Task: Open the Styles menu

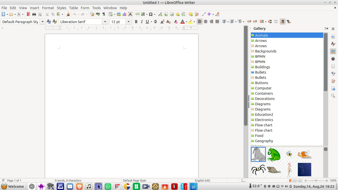Action: point(61,8)
